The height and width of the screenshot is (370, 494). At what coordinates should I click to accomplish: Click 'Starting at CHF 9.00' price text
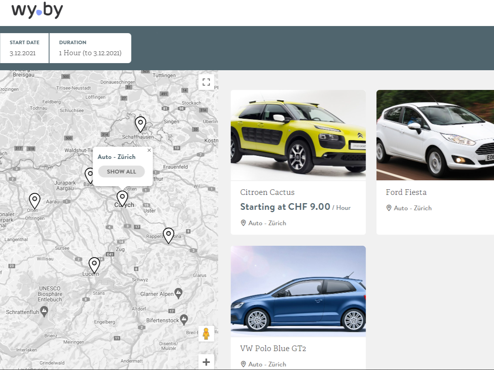click(285, 207)
